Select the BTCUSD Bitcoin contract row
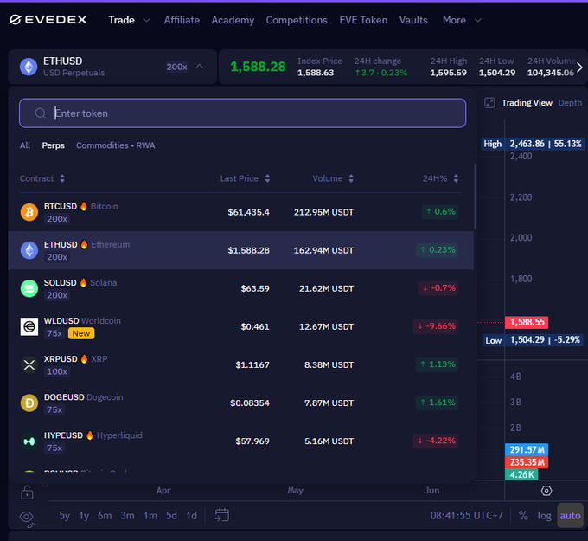This screenshot has height=541, width=588. [240, 212]
